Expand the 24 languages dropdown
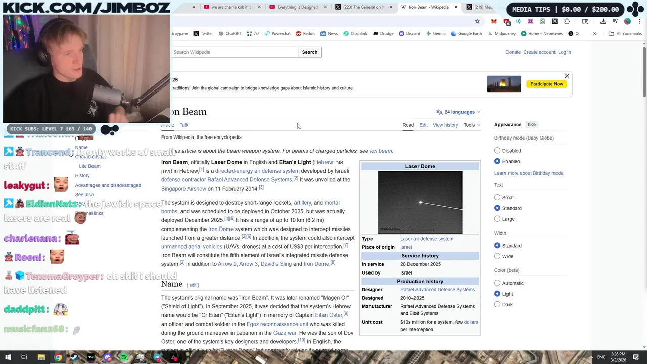The width and height of the screenshot is (647, 364). tap(458, 112)
